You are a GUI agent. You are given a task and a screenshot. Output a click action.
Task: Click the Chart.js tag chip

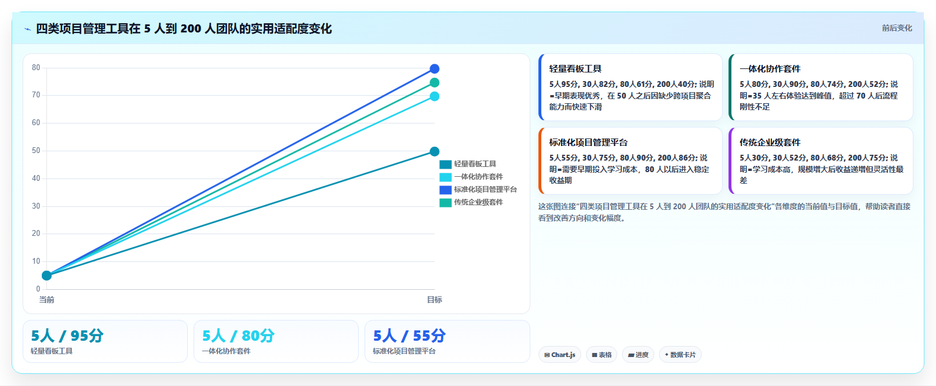point(560,355)
